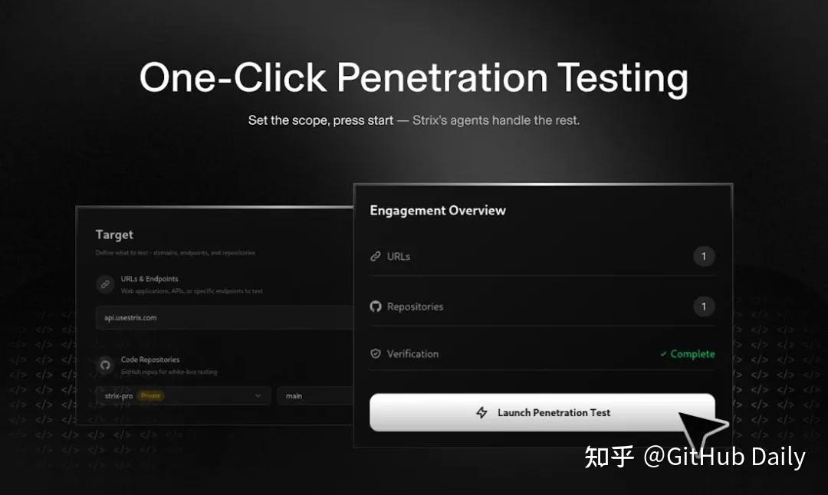The height and width of the screenshot is (495, 828).
Task: Click the Target panel heading
Action: [x=114, y=234]
